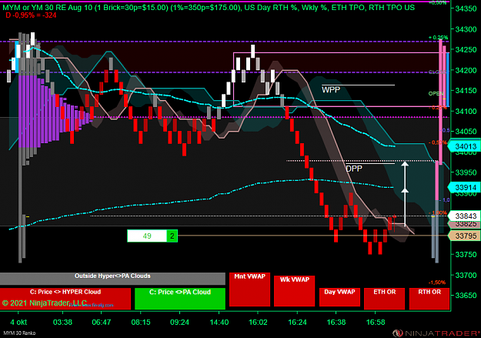
Task: Select the Day VWAP indicator box
Action: [x=339, y=297]
